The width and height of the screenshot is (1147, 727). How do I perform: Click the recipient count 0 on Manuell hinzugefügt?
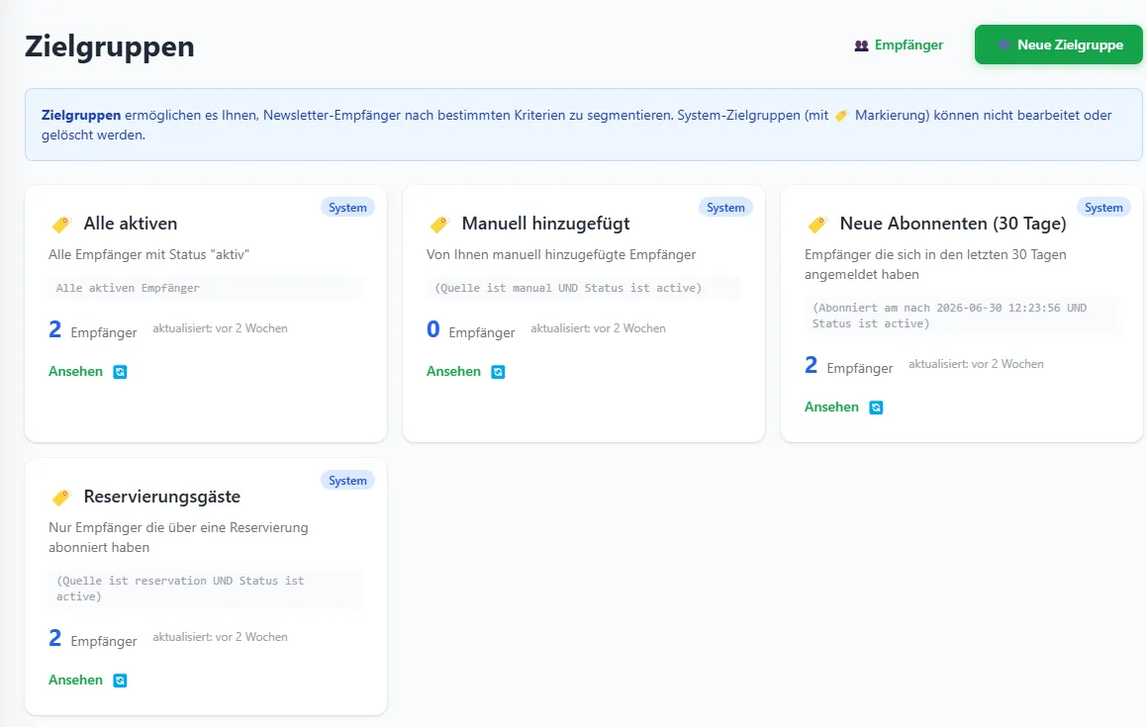pos(433,329)
